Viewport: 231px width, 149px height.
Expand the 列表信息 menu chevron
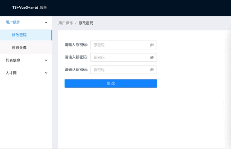(x=46, y=60)
